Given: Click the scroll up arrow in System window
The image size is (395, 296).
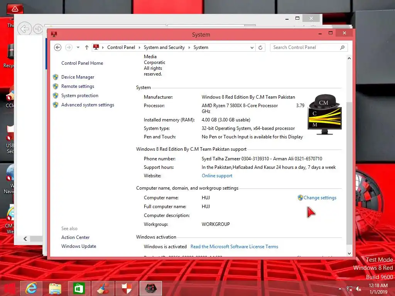Looking at the screenshot, I should [x=349, y=59].
